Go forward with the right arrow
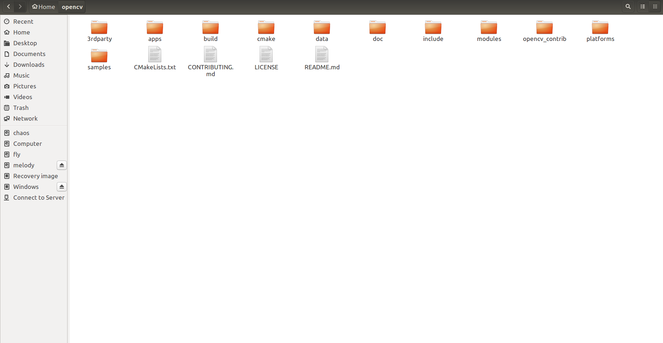 click(20, 6)
